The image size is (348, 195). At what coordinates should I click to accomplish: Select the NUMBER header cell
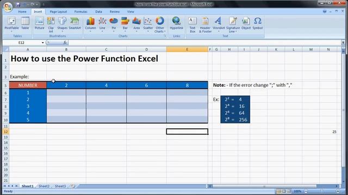tap(28, 85)
